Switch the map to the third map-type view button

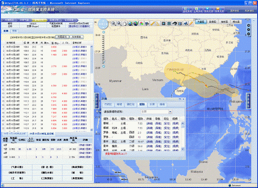pyautogui.click(x=224, y=22)
